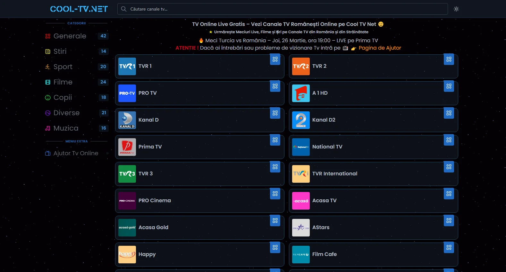Screen dimensions: 506x272
Task: Open the Muzica category
Action: click(77, 128)
